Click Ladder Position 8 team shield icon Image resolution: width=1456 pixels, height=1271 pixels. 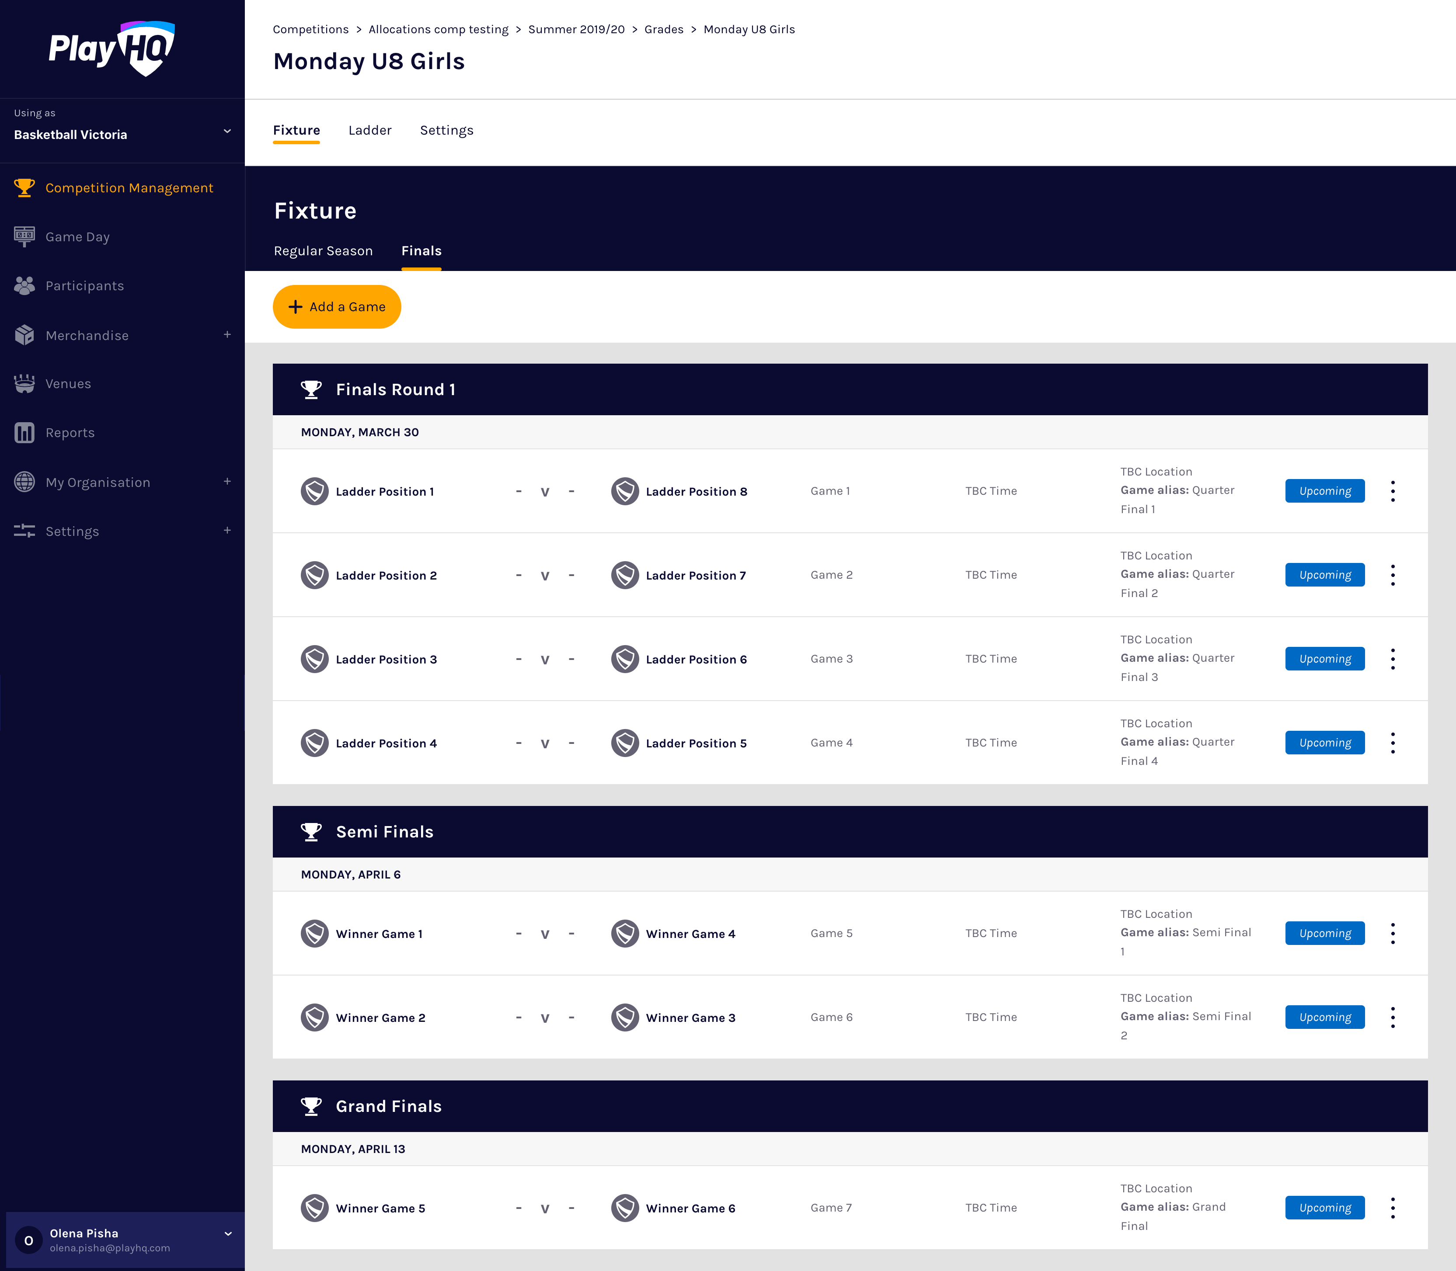(x=624, y=491)
